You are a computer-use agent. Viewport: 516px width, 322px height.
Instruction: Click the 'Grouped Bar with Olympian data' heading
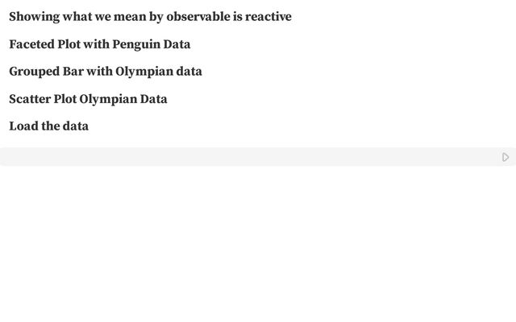106,72
